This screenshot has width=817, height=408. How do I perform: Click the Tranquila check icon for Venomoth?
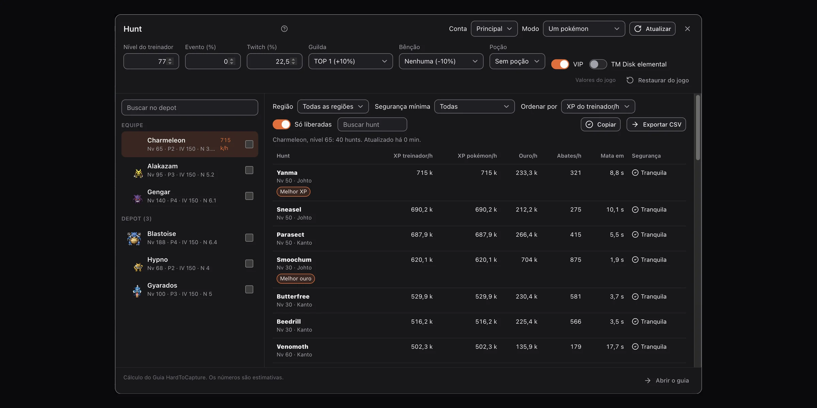635,346
